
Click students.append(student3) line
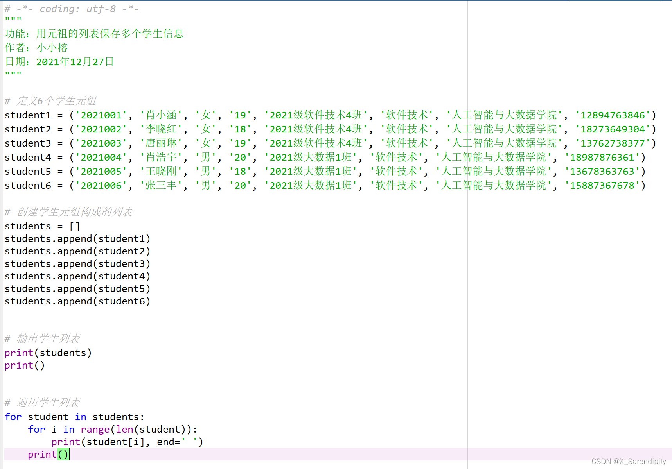click(77, 263)
